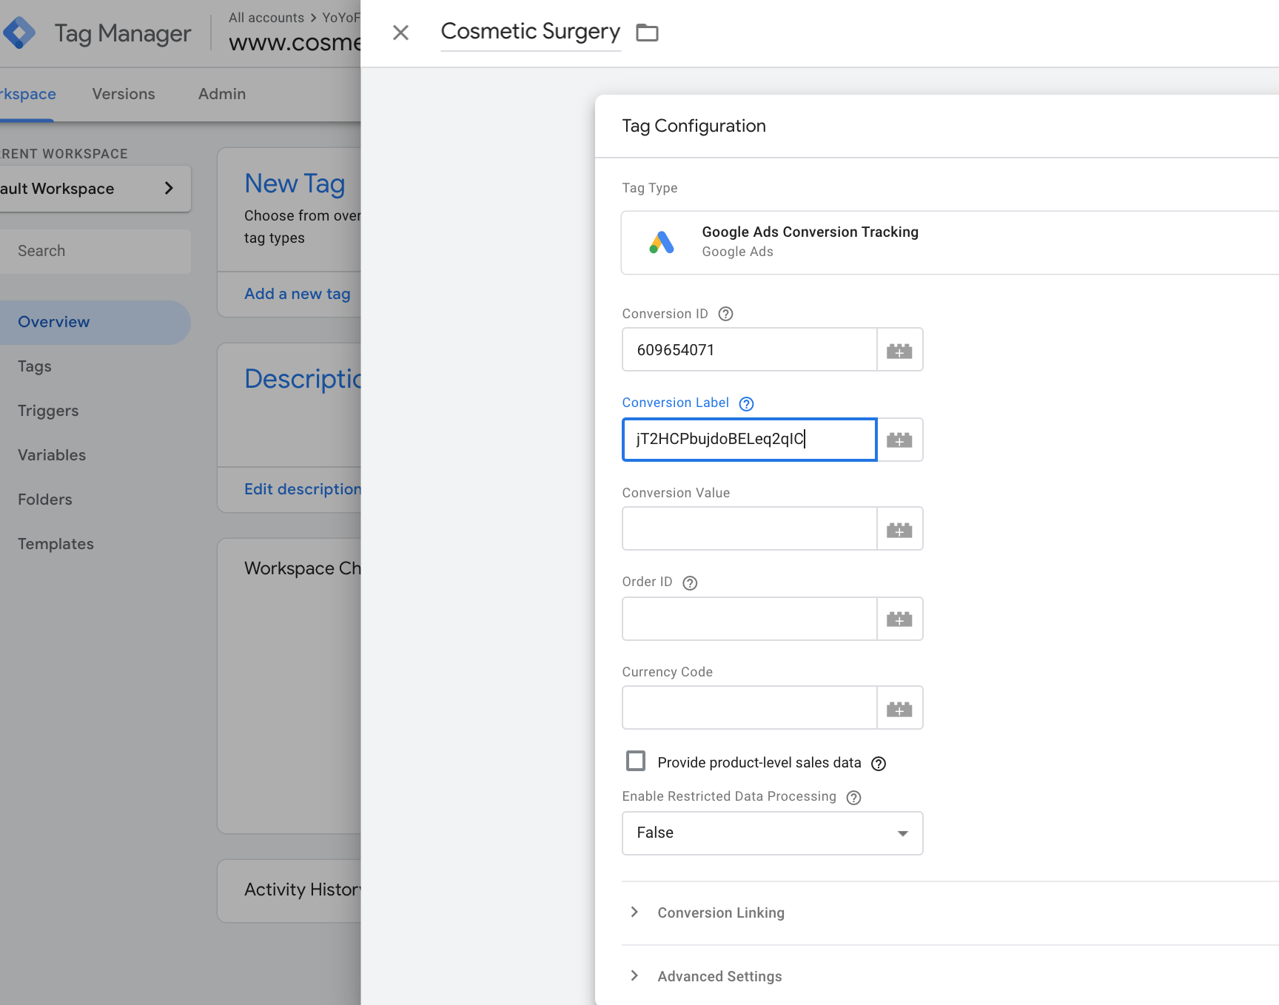
Task: Click into the Conversion Value input field
Action: pos(749,529)
